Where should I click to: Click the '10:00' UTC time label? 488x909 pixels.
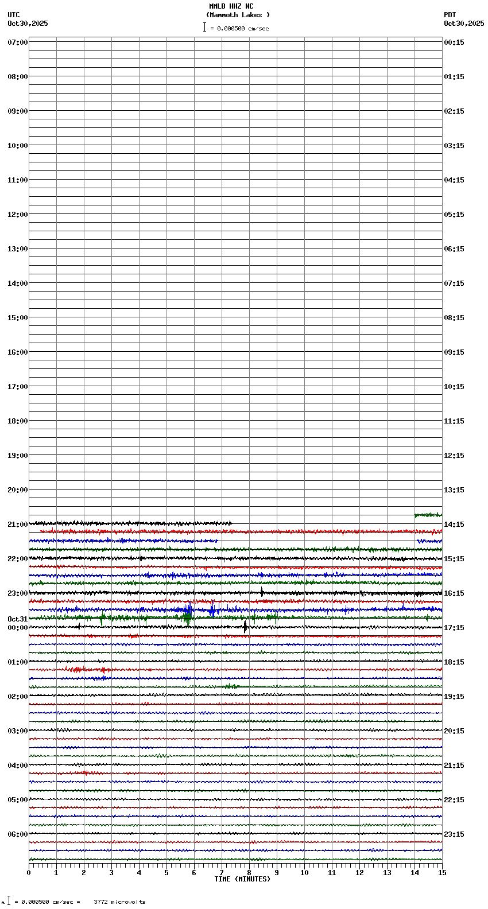[18, 146]
